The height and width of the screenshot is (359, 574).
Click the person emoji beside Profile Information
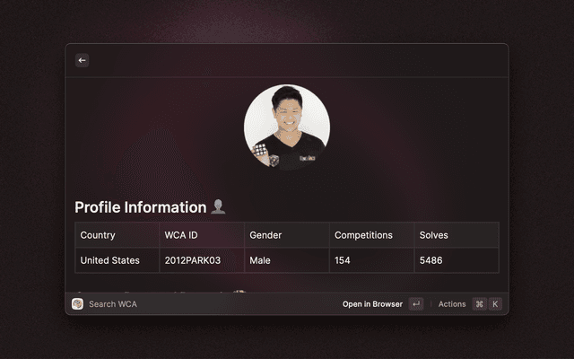(218, 207)
